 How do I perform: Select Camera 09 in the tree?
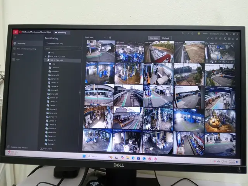(x=53, y=98)
